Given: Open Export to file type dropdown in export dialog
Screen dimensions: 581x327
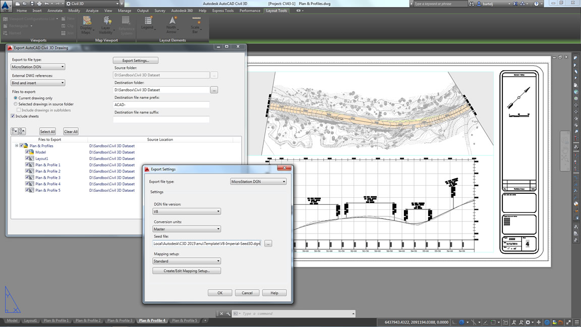Looking at the screenshot, I should click(x=38, y=67).
